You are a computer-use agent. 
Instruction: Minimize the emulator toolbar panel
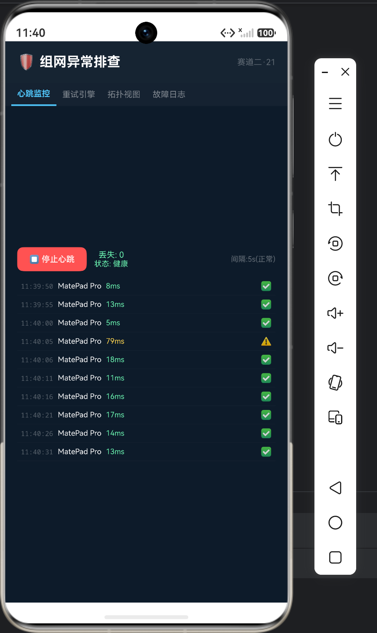[325, 72]
